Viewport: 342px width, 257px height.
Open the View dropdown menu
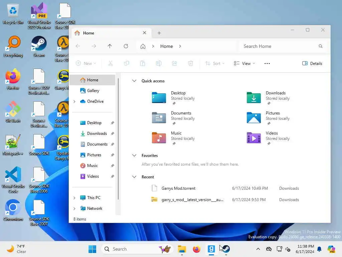point(244,63)
